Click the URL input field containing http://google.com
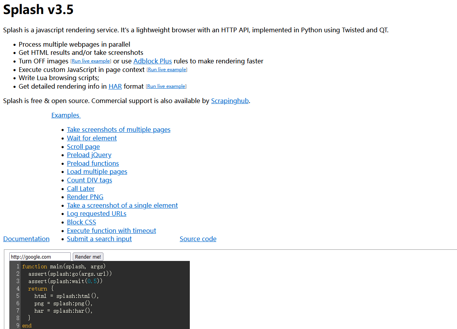Viewport: 457px width, 329px height. [40, 257]
